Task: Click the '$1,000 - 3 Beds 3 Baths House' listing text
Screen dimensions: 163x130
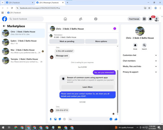Action: (x=65, y=37)
